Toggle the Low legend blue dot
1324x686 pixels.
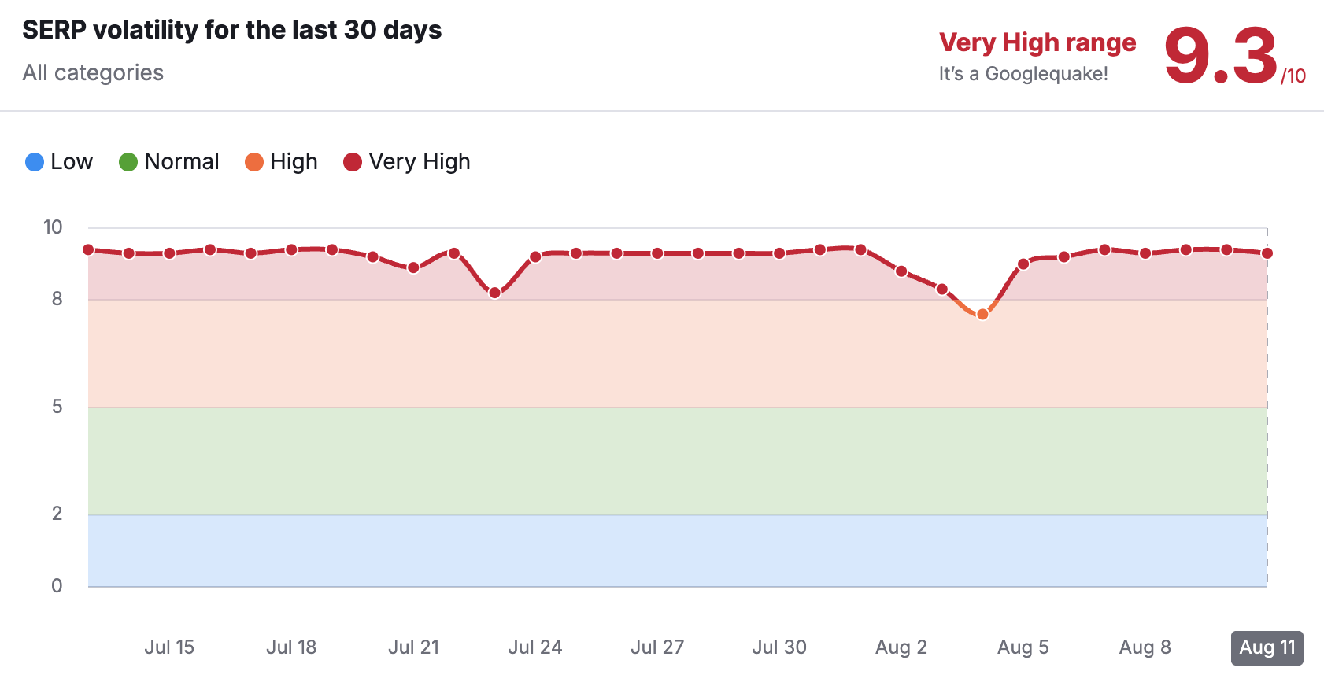(x=35, y=162)
